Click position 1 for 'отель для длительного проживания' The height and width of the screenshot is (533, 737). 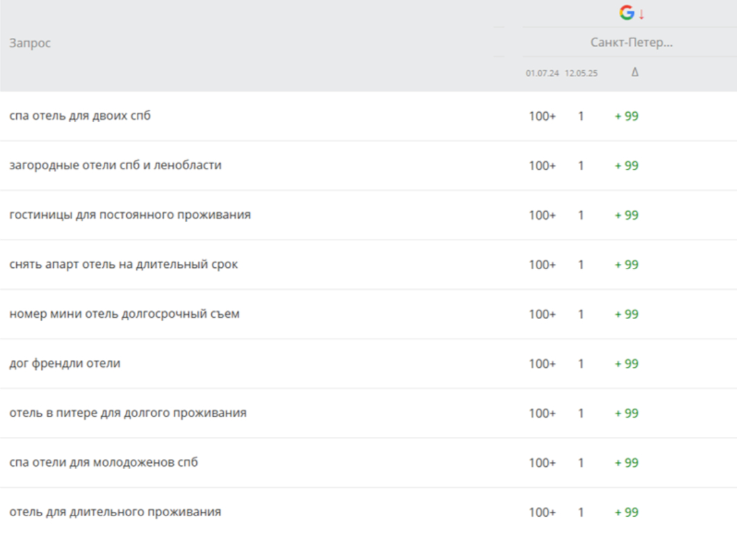[581, 512]
